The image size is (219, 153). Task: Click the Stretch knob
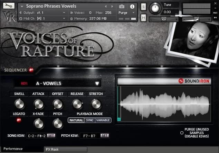[96, 104]
